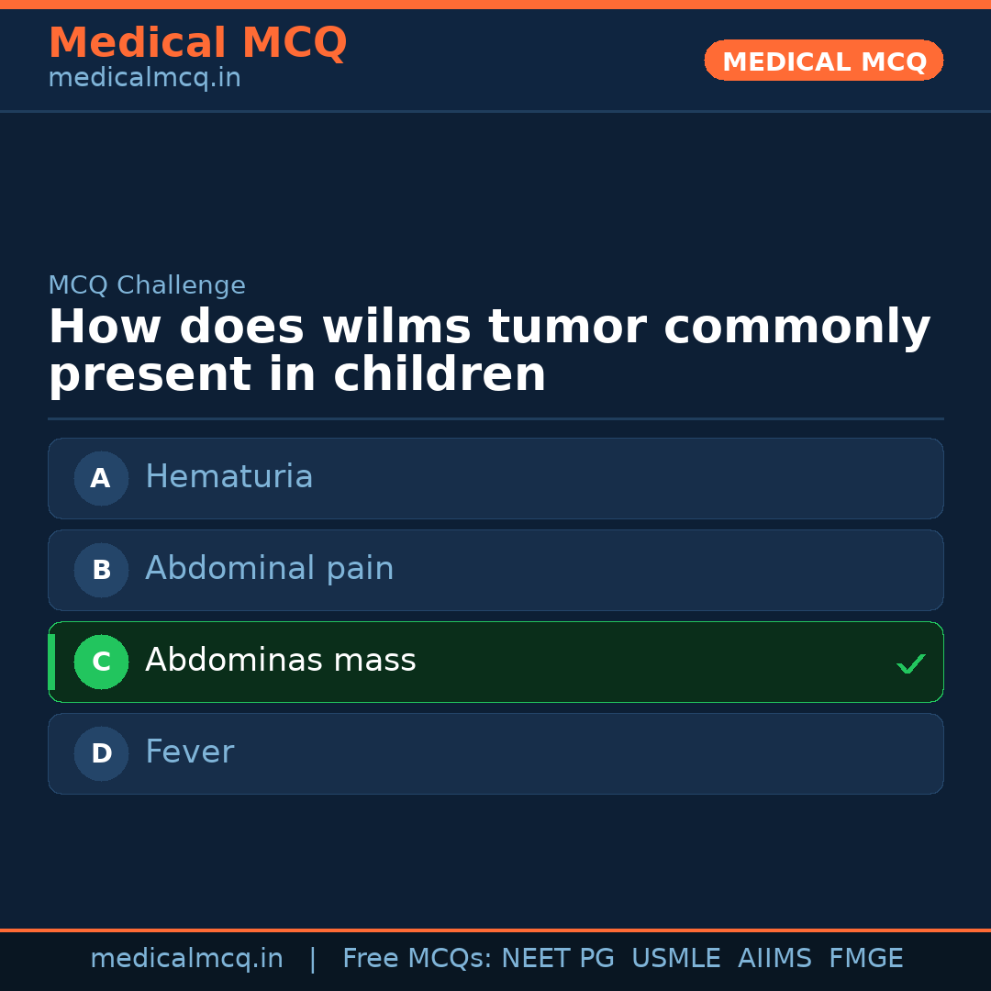Viewport: 991px width, 991px height.
Task: Select the Fever answer text
Action: pos(190,752)
